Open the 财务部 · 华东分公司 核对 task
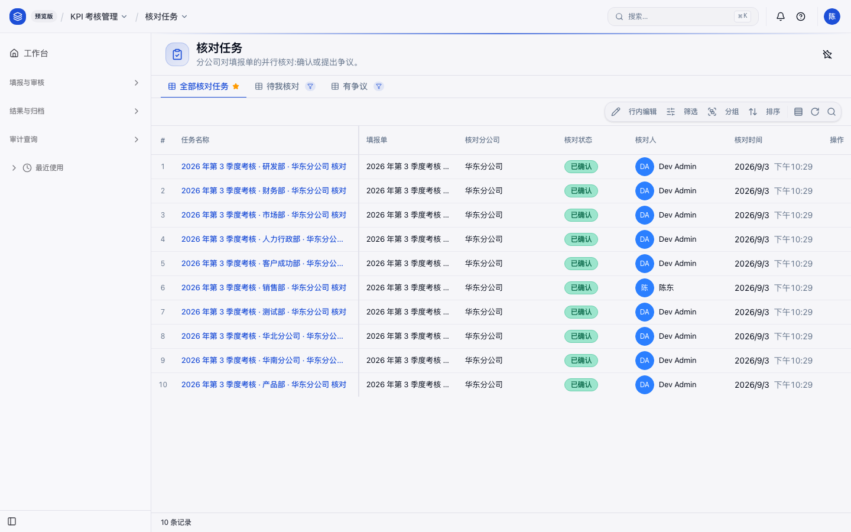851x532 pixels. pos(264,191)
